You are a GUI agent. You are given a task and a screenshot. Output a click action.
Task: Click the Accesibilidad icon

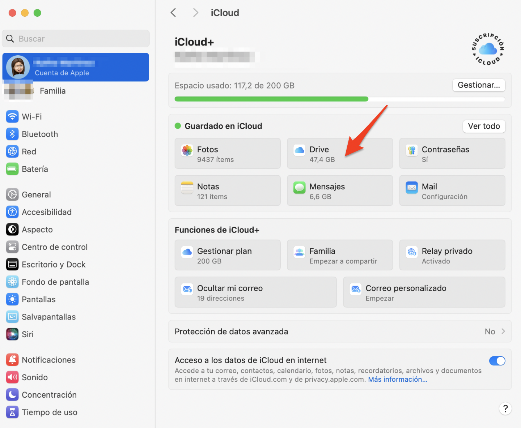pos(12,212)
